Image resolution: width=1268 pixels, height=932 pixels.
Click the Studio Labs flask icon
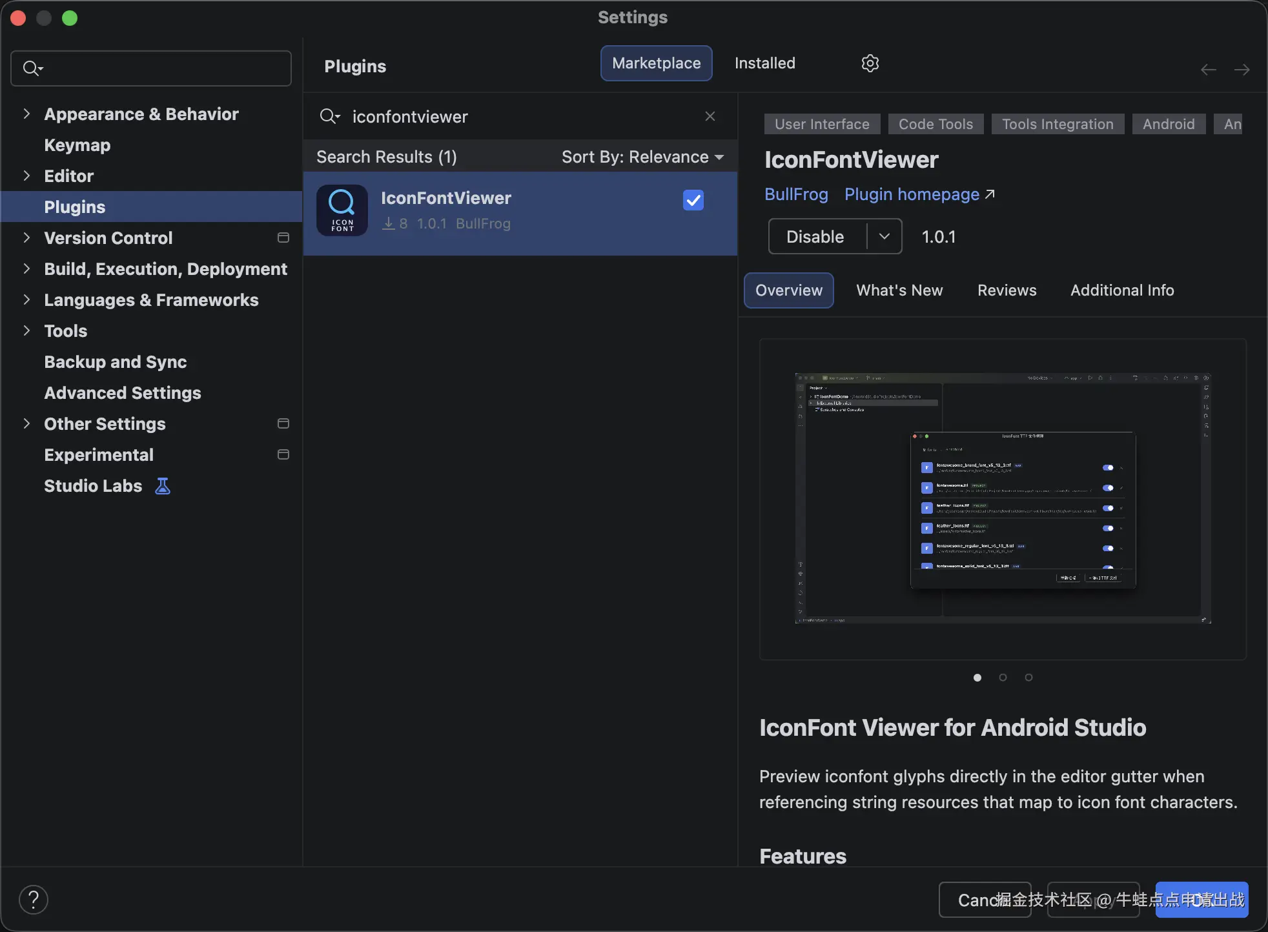(x=163, y=486)
